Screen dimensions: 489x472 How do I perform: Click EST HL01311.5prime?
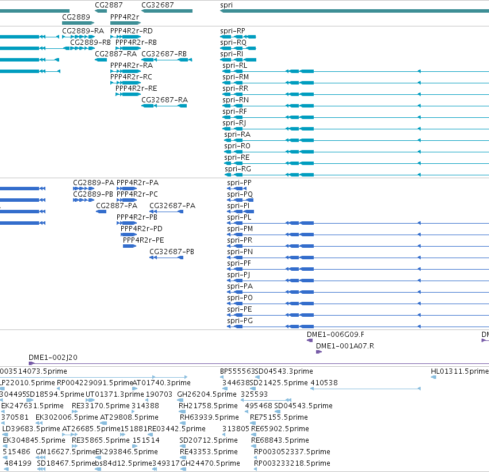point(460,371)
